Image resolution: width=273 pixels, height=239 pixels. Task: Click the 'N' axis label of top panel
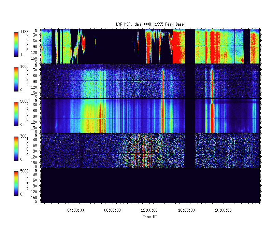point(36,30)
